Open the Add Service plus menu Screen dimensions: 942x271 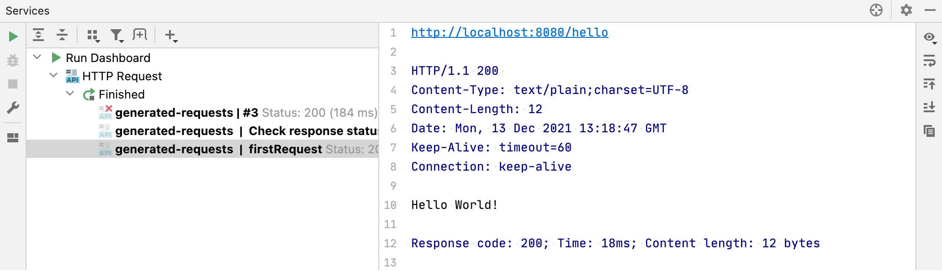171,35
